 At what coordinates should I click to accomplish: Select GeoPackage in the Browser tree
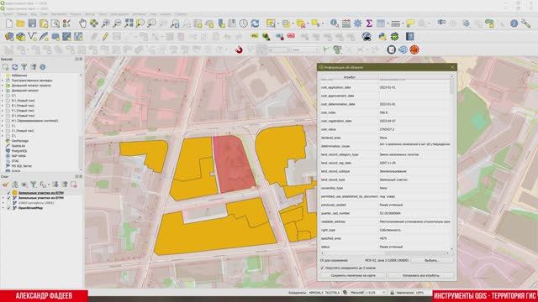point(19,141)
